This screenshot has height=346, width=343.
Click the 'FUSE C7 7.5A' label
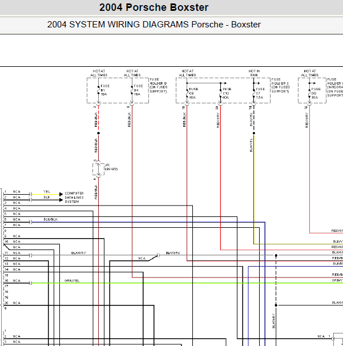pyautogui.click(x=260, y=93)
